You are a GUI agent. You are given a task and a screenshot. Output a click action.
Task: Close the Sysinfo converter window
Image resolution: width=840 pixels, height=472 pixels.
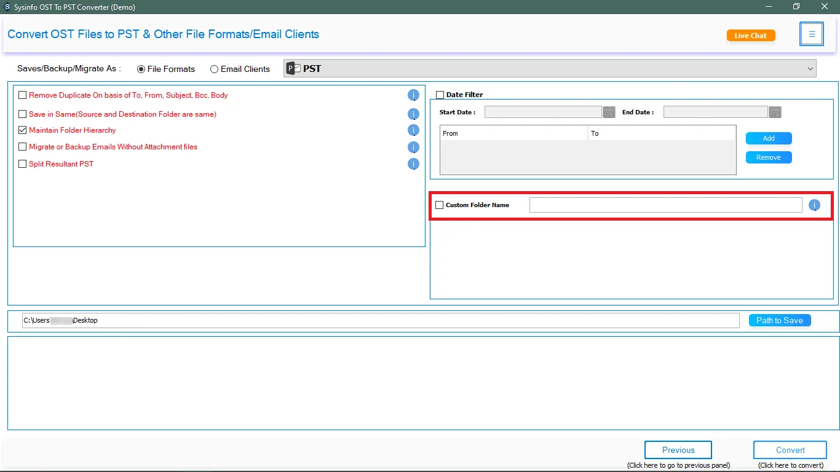tap(825, 7)
